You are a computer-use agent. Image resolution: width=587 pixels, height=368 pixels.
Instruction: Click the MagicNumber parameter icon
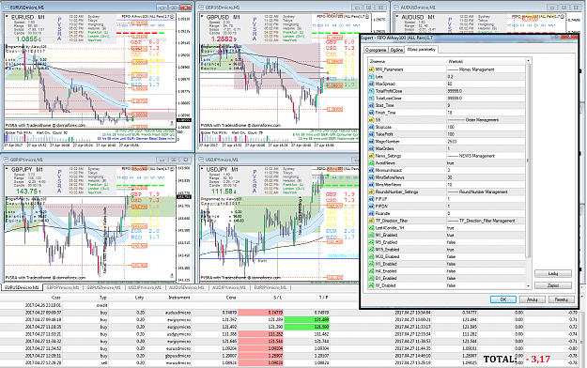pyautogui.click(x=371, y=142)
